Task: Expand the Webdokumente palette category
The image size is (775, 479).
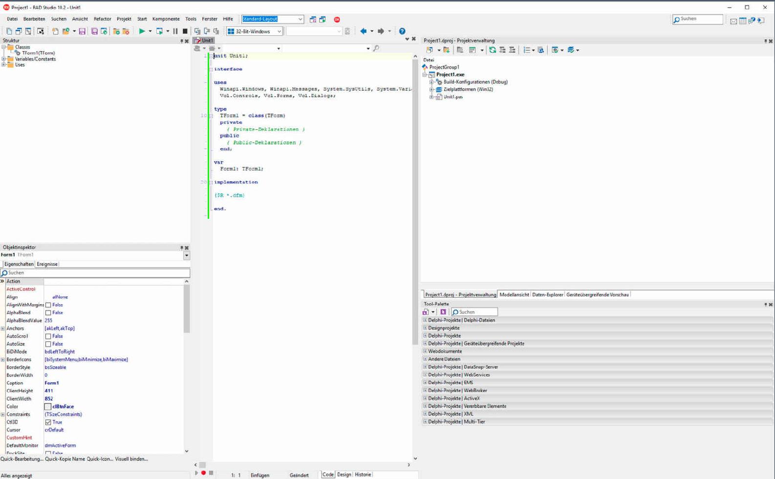Action: tap(425, 352)
